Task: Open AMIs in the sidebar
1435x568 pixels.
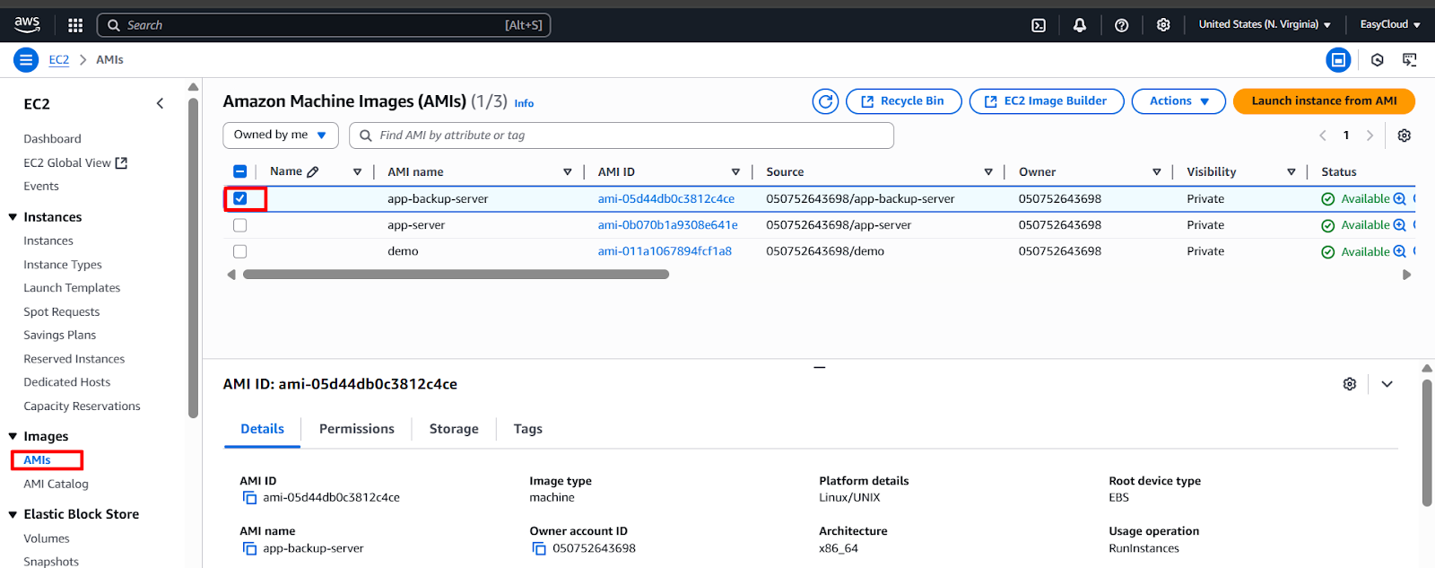Action: 37,460
